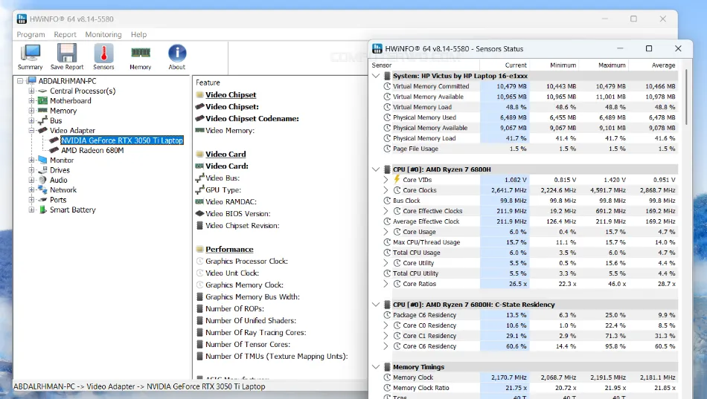The height and width of the screenshot is (399, 707).
Task: Expand the Core Utility sensor row
Action: tap(386, 263)
